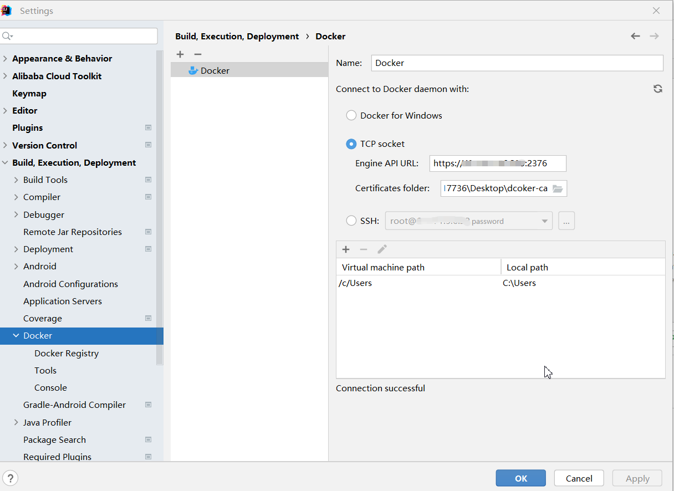Click the Docker Name text field

pos(517,63)
